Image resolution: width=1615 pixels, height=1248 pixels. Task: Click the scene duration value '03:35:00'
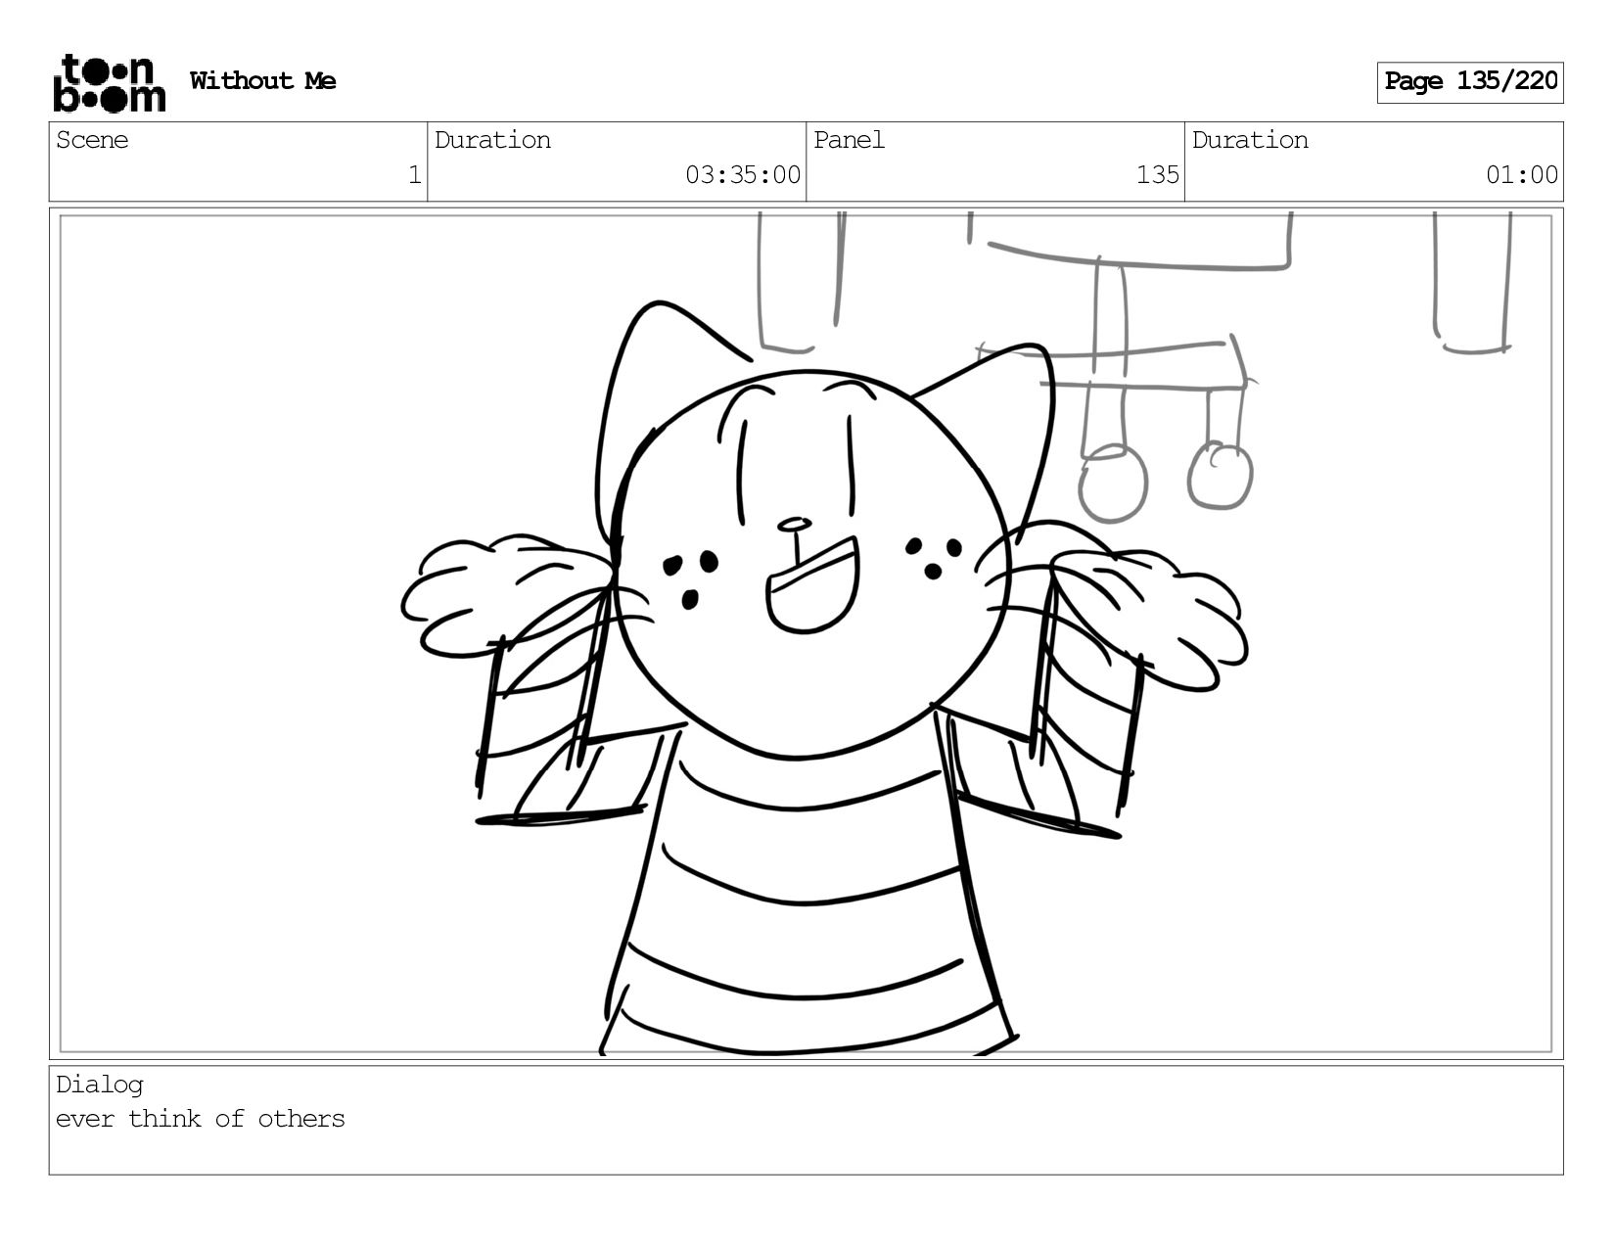743,175
